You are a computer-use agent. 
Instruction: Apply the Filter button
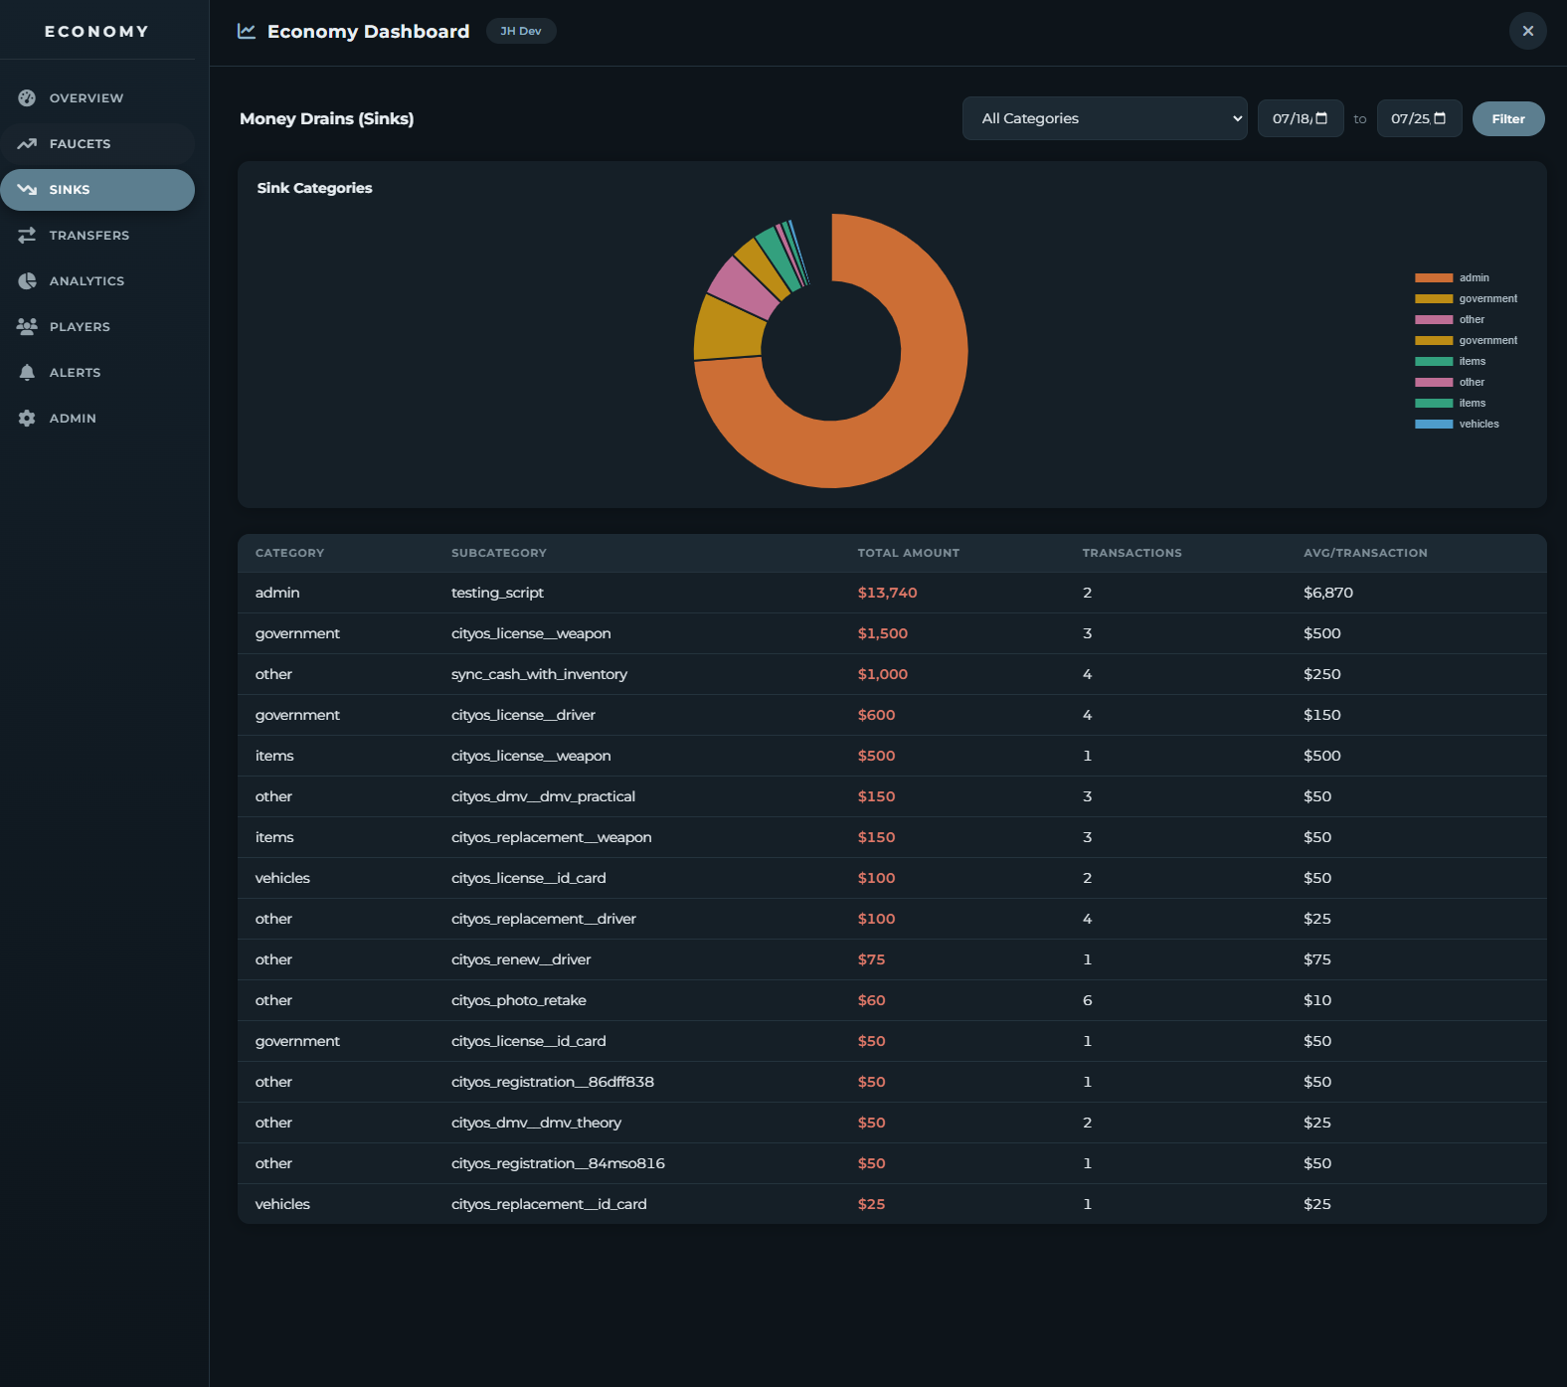1508,118
